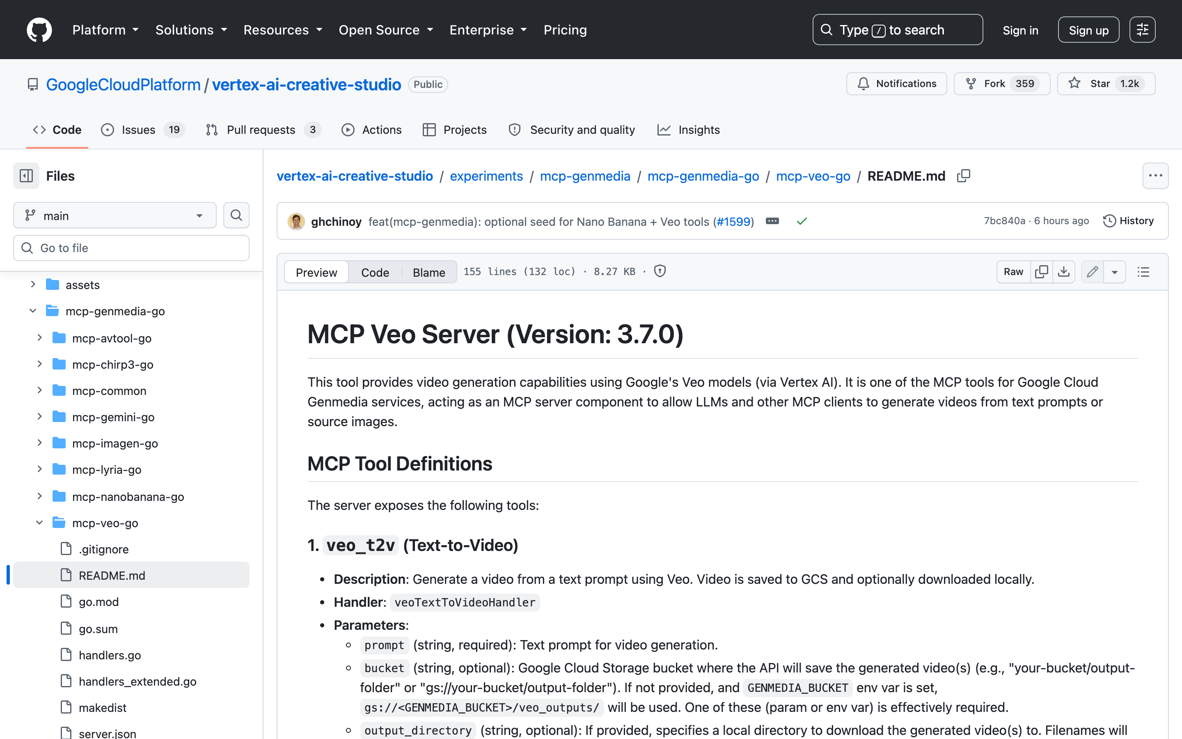Open Security and quality tab
Image resolution: width=1182 pixels, height=739 pixels.
(572, 129)
